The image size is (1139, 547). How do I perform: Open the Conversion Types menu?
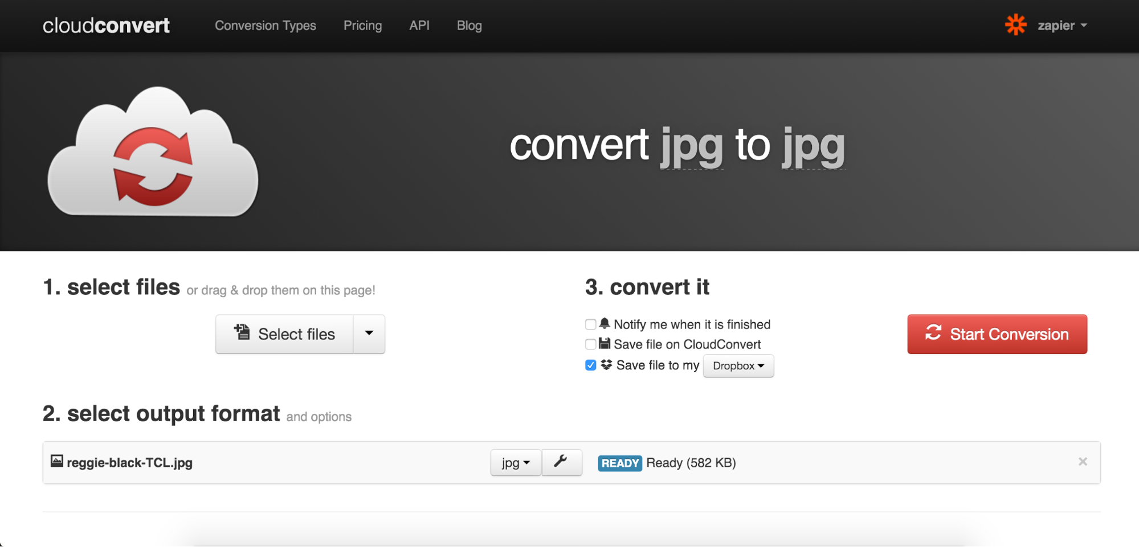(266, 26)
